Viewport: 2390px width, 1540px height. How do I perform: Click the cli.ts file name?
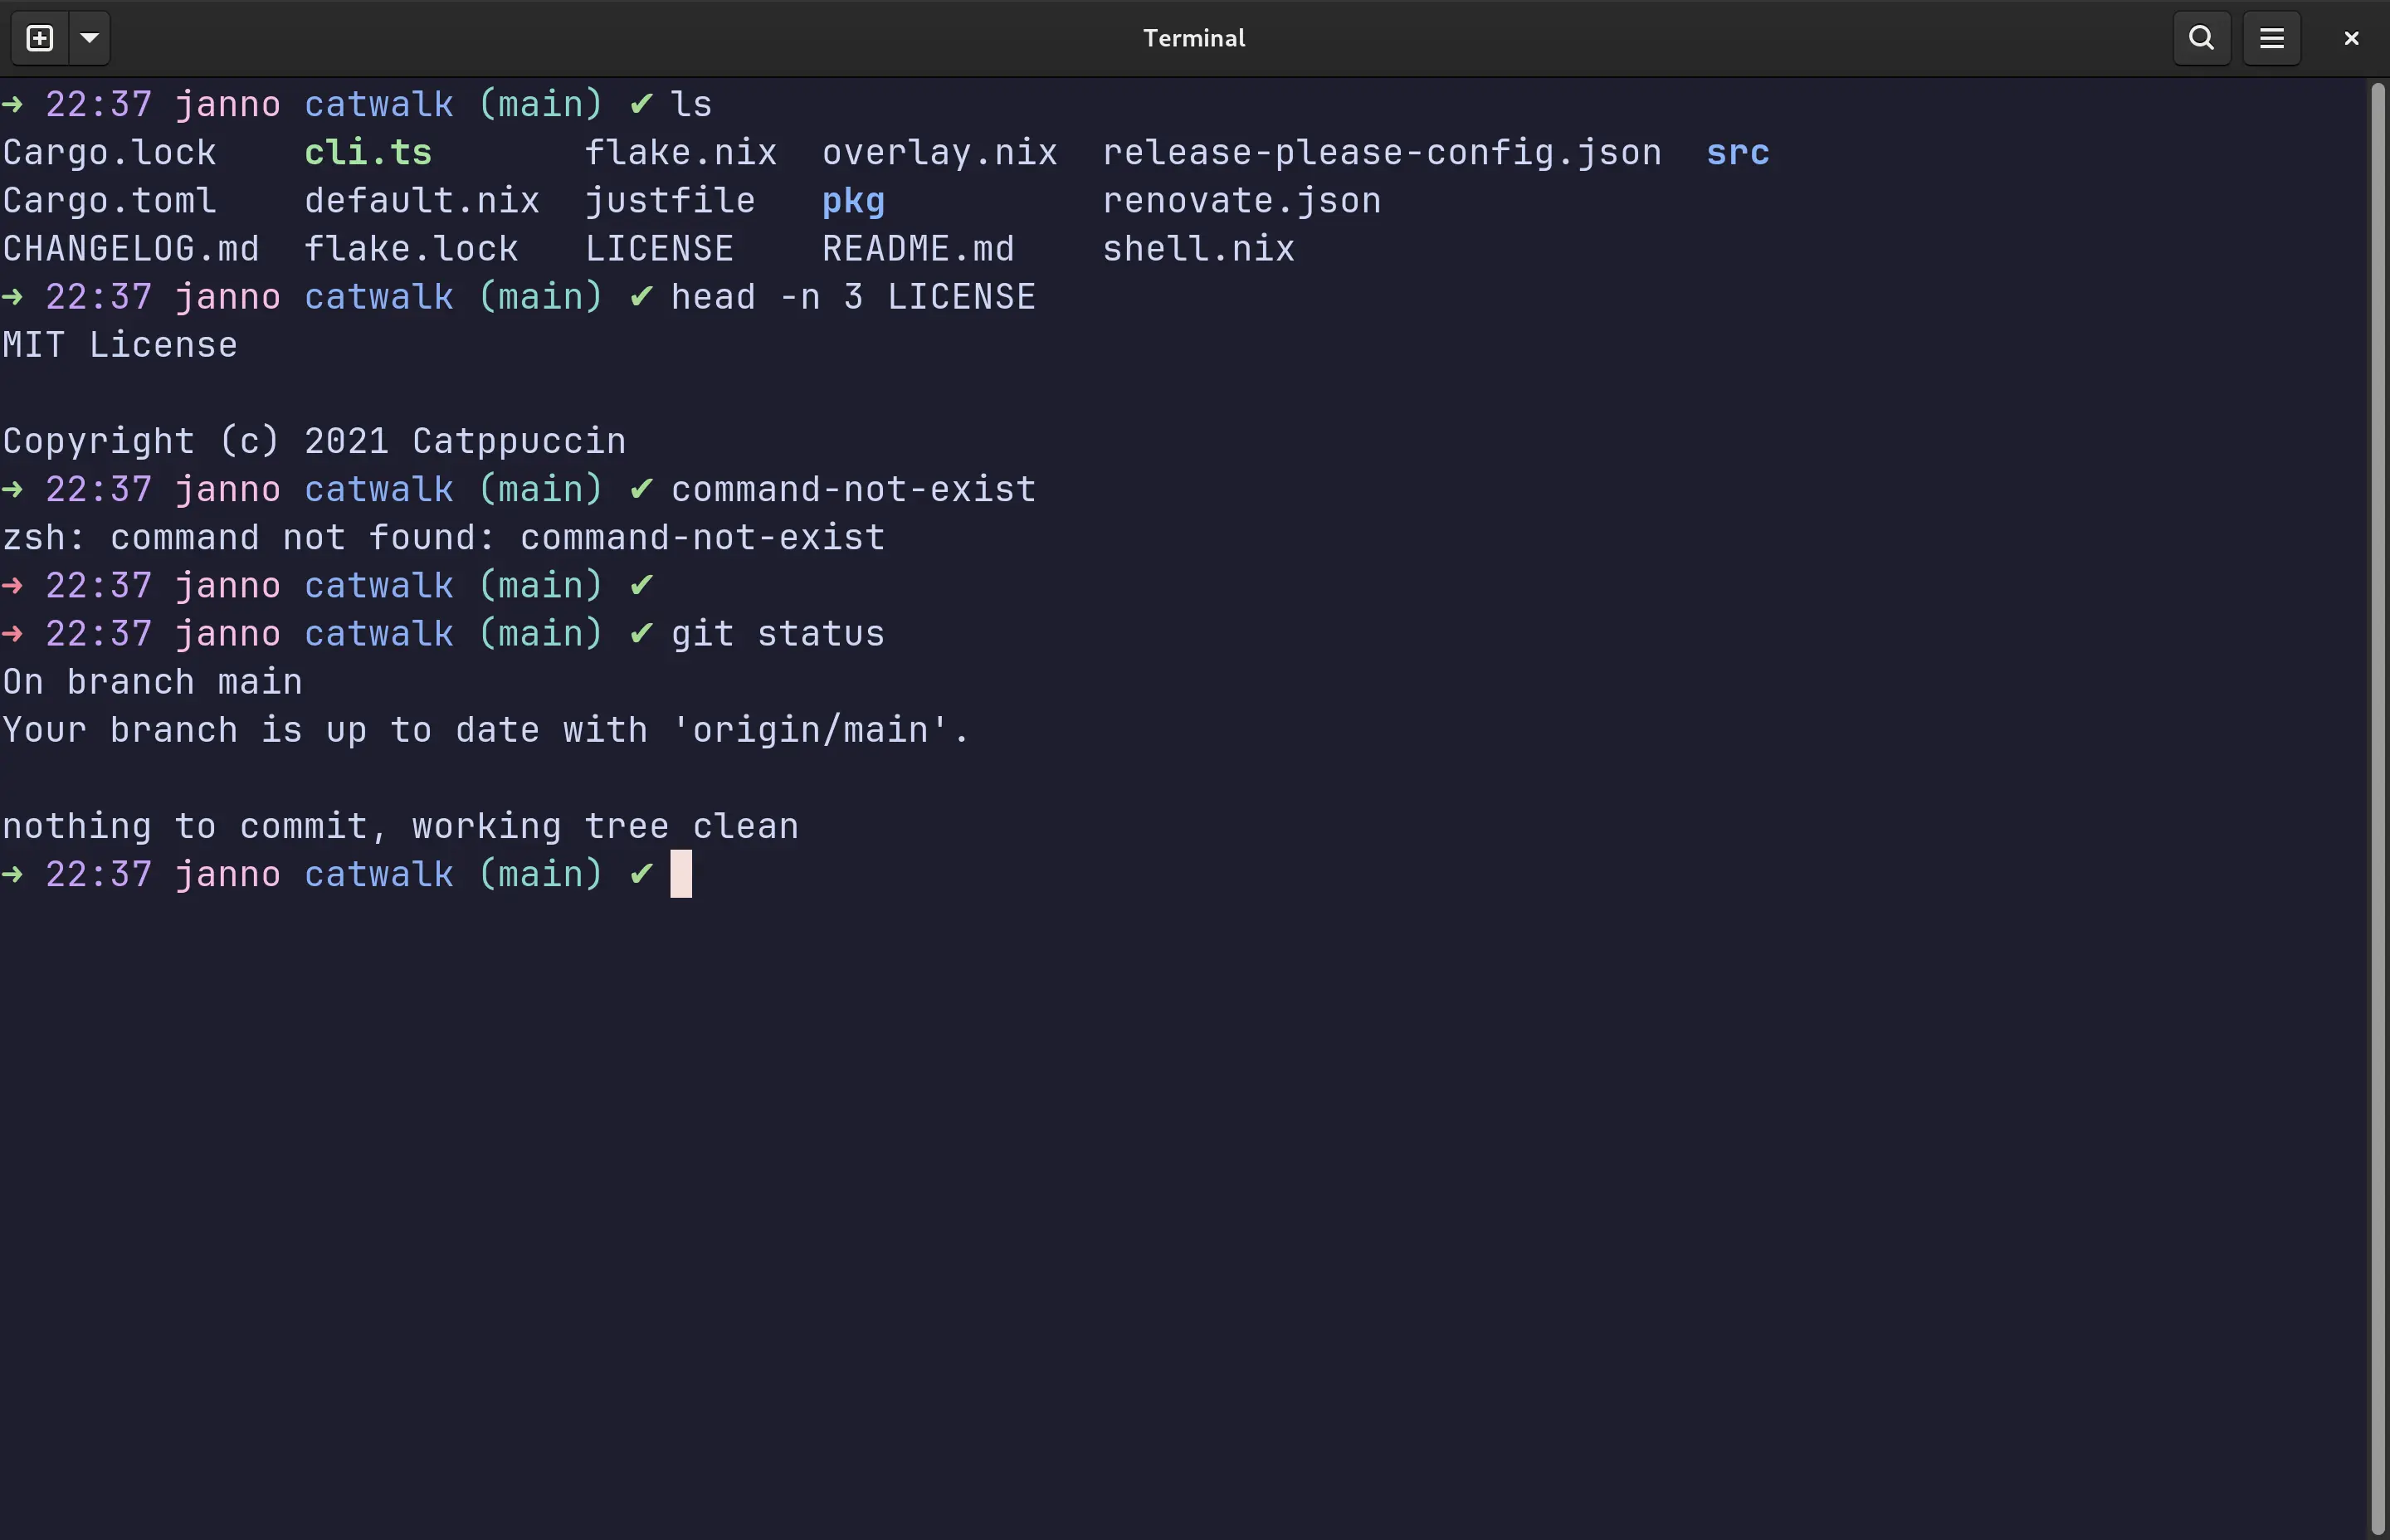pos(367,153)
